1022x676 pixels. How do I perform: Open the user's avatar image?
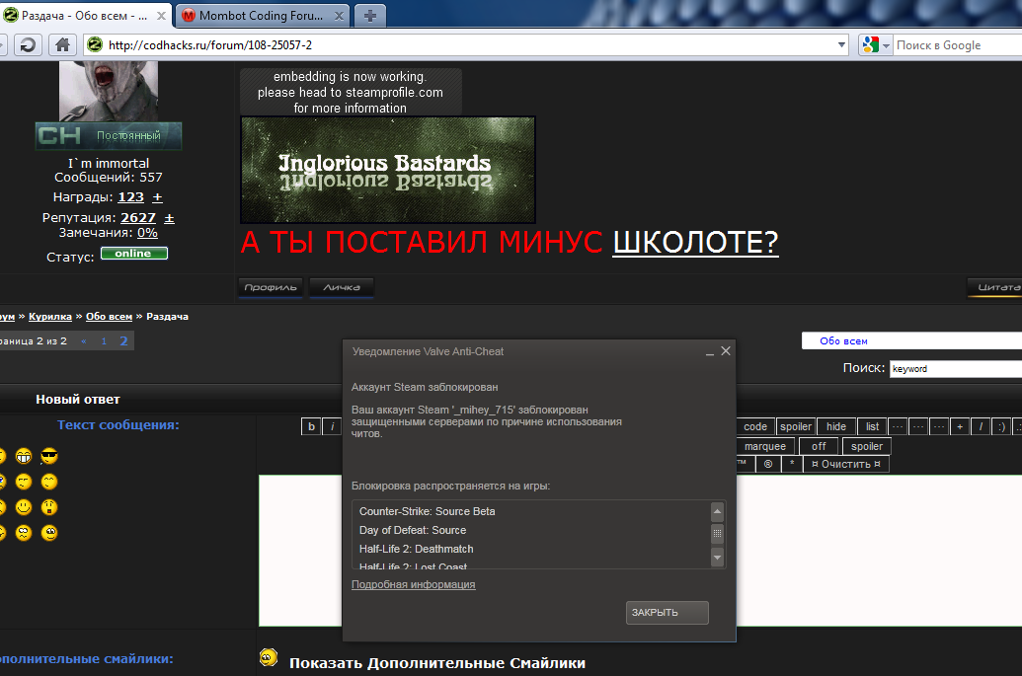click(109, 91)
